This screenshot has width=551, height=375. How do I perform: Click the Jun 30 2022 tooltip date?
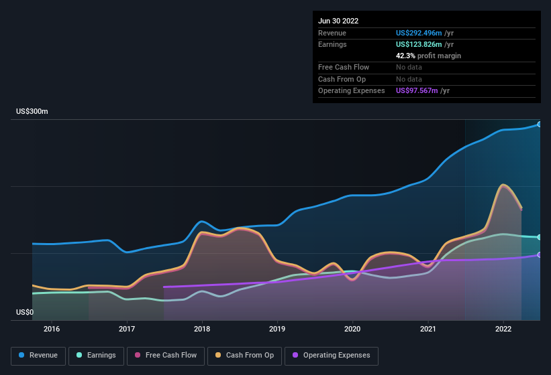point(338,21)
